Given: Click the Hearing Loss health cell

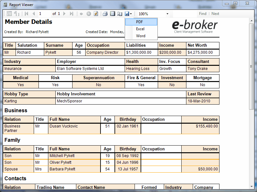Looking at the screenshot, I should click(x=141, y=69).
